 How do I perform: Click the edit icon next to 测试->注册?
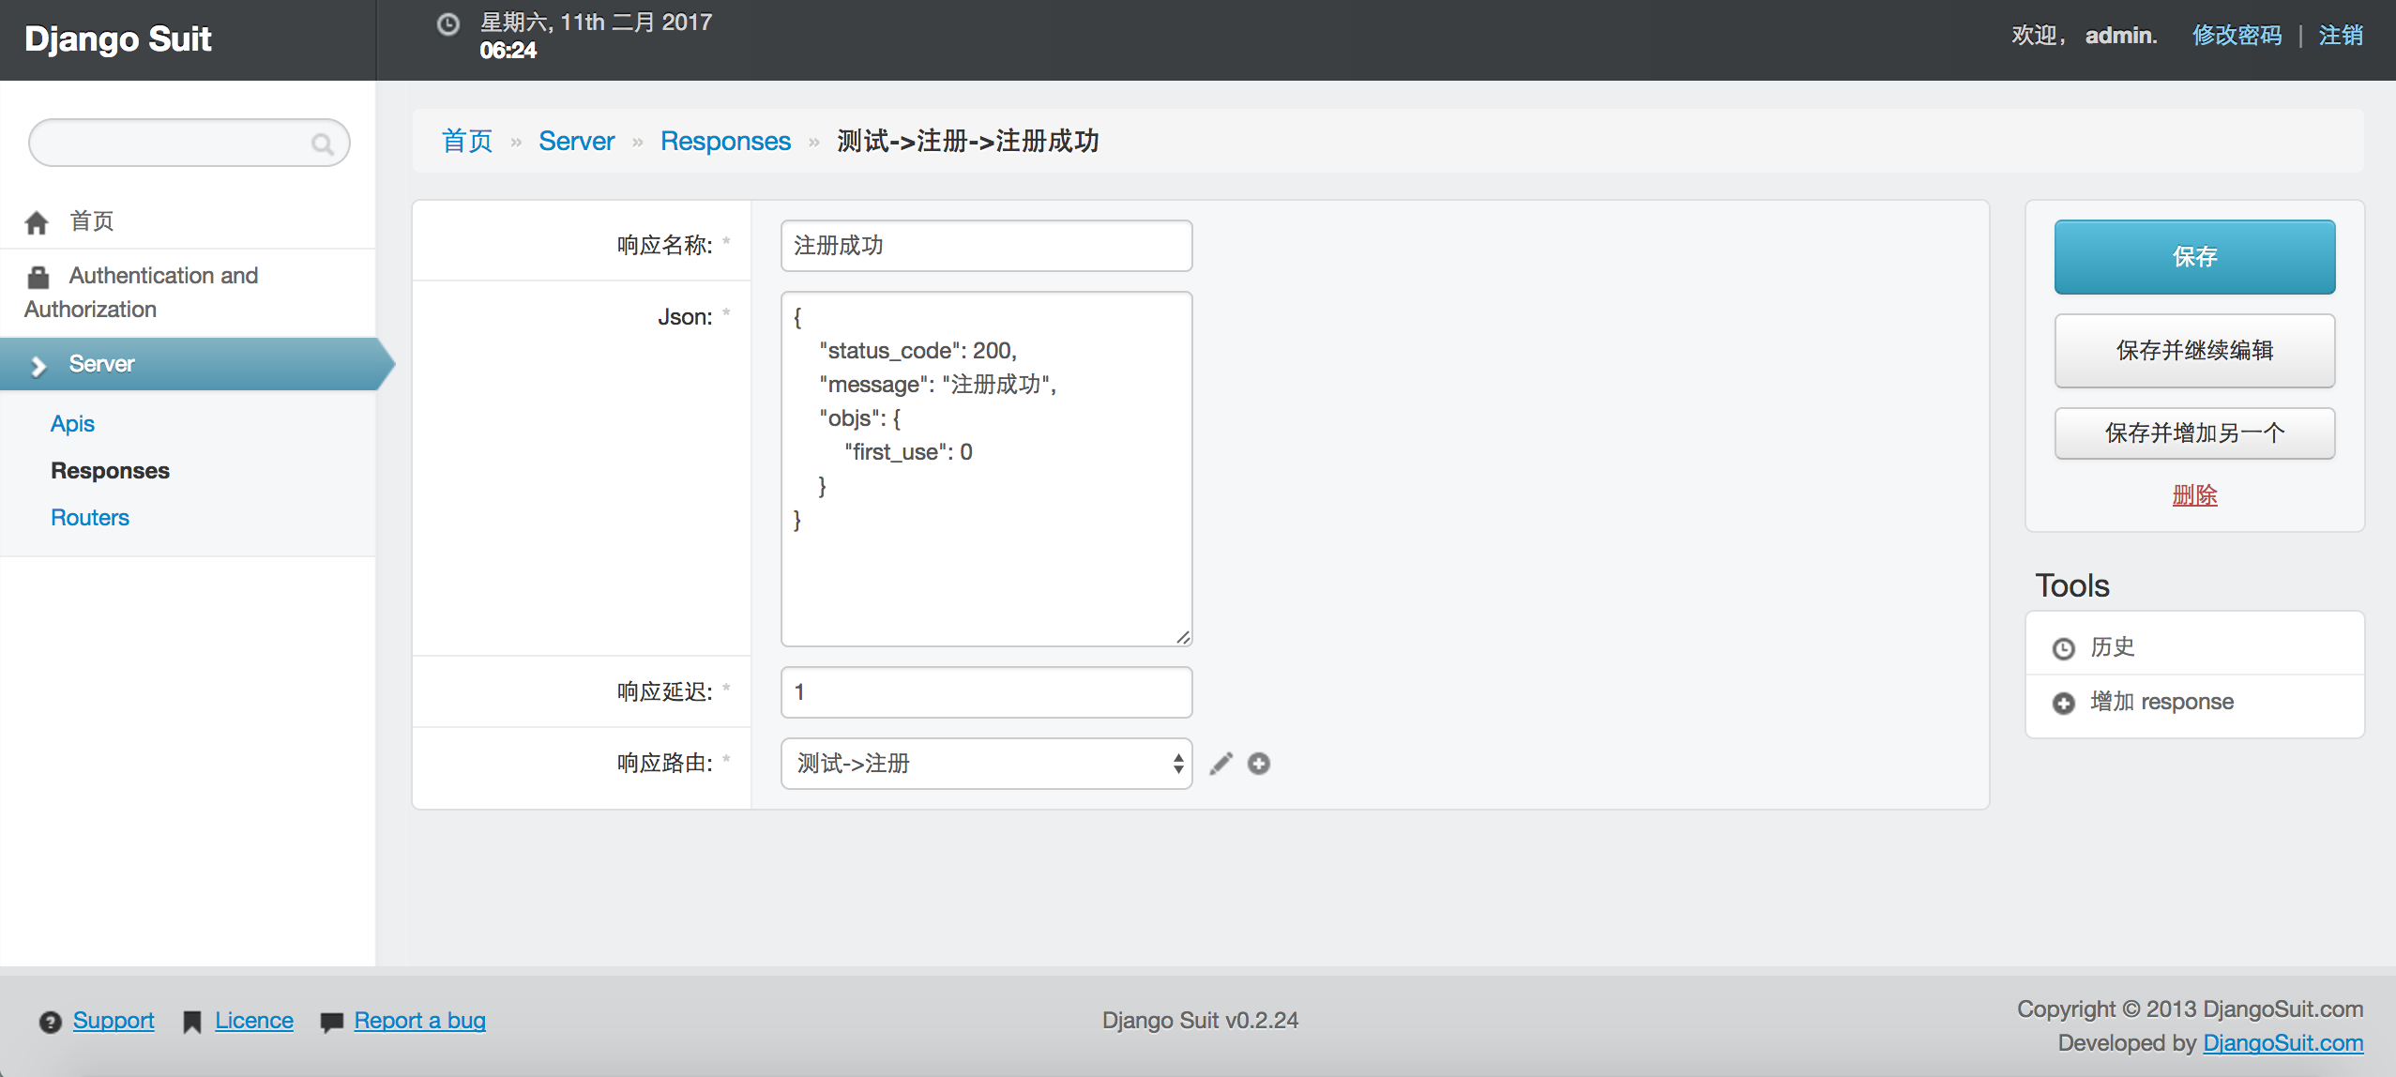[x=1221, y=763]
